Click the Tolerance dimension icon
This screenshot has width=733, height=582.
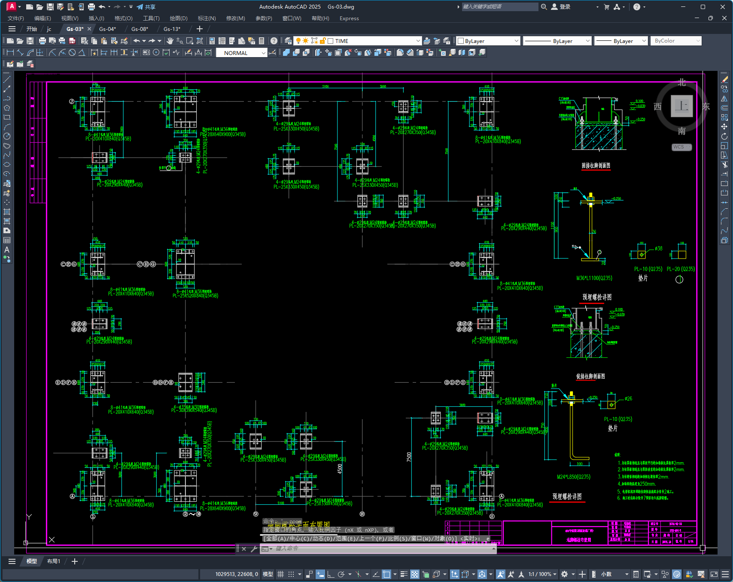tap(146, 52)
